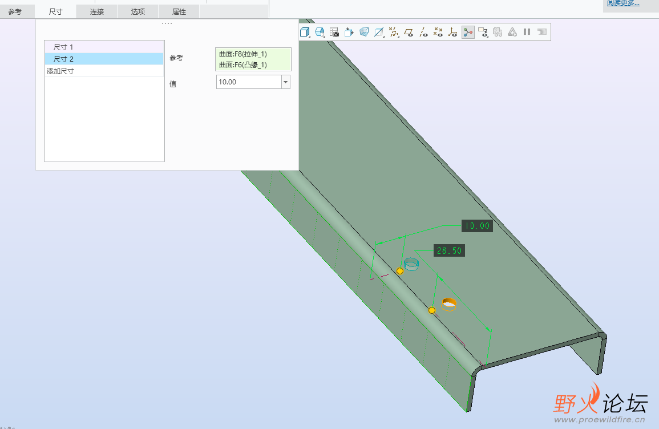Select 尺寸 1 in the list
This screenshot has width=659, height=429.
point(104,47)
